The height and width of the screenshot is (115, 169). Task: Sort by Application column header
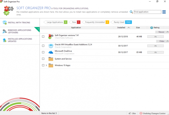pyautogui.click(x=76, y=28)
